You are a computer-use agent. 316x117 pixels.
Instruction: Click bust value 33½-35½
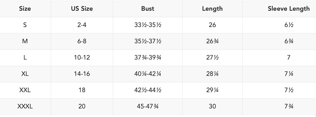point(148,25)
